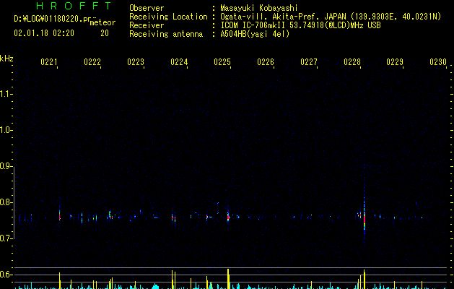Viewport: 454px width, 289px height.
Task: Click the 0223 time axis label
Action: [136, 62]
